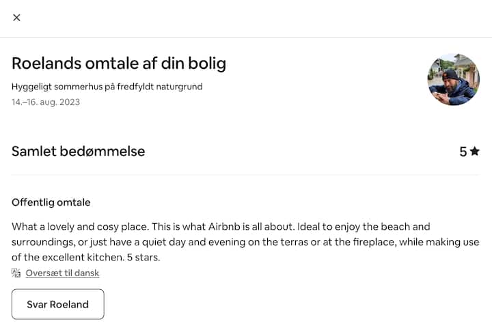492x330 pixels.
Task: Click the star icon beside the rating
Action: pyautogui.click(x=475, y=151)
